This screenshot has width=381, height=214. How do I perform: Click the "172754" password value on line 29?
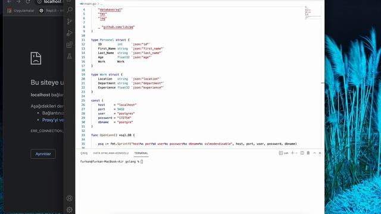point(124,118)
